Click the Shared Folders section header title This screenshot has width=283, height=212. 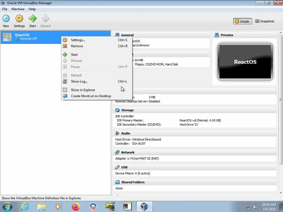(133, 182)
